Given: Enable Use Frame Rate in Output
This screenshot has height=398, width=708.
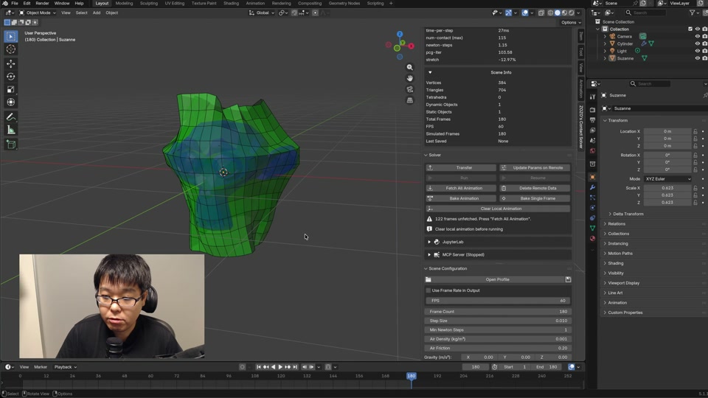Looking at the screenshot, I should (428, 290).
